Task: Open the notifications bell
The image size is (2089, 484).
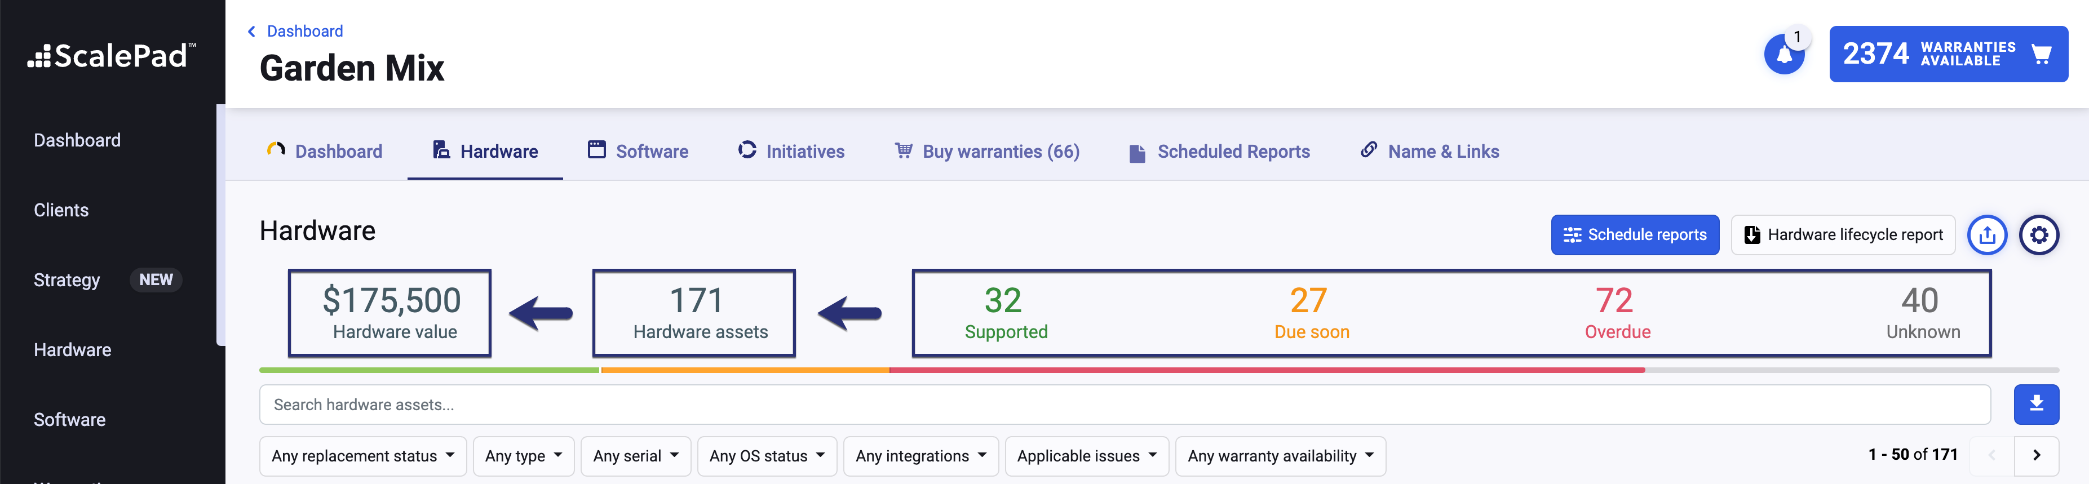Action: [1784, 54]
